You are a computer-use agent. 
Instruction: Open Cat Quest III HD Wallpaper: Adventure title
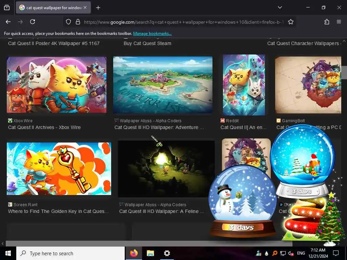click(x=159, y=127)
